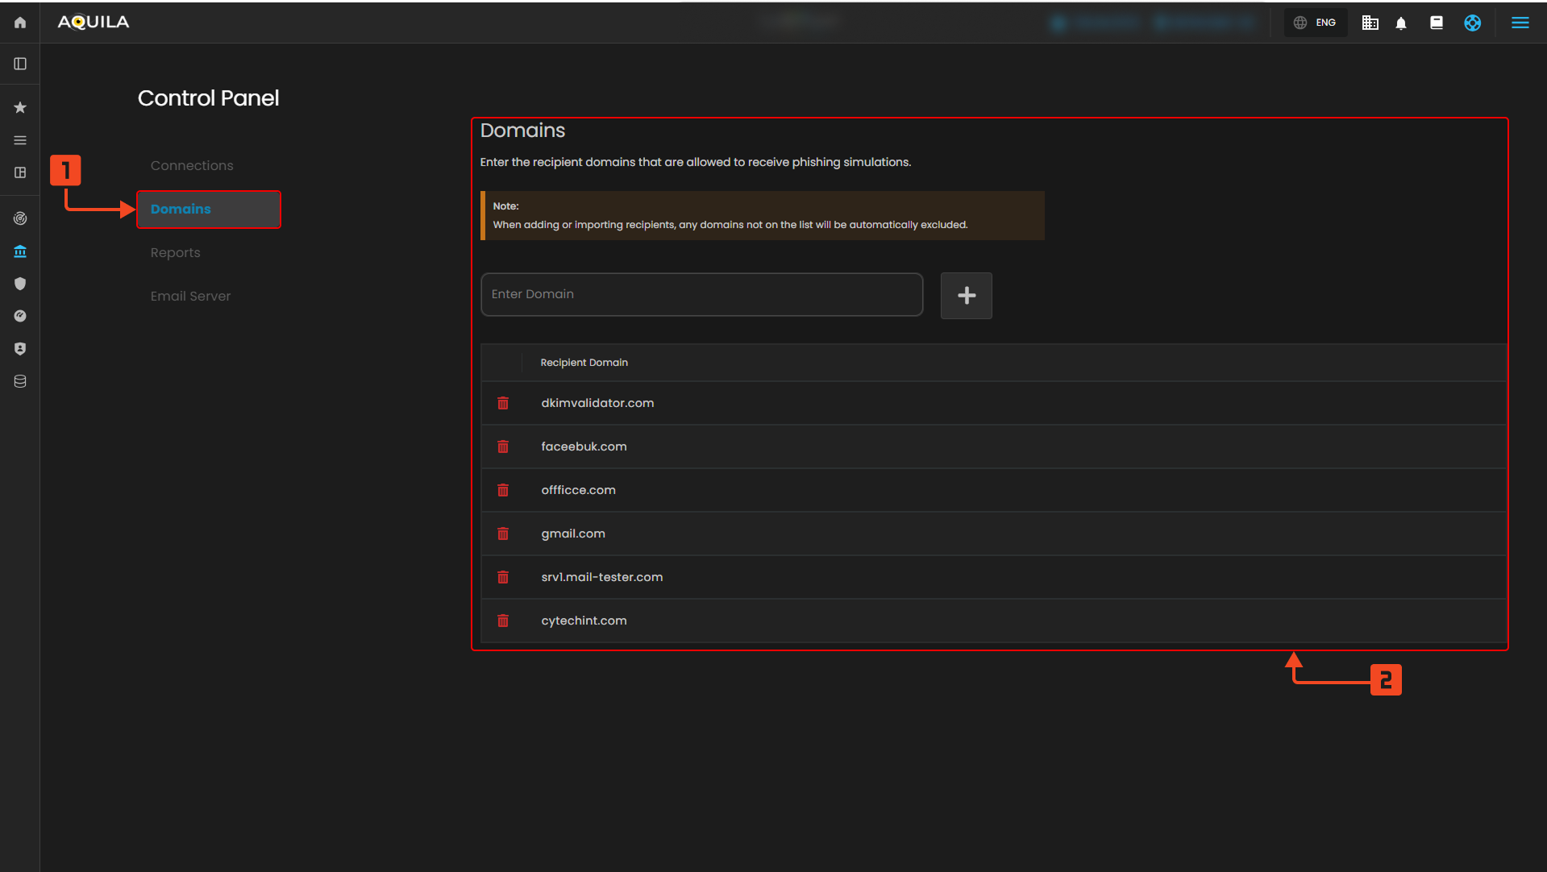Switch to the Connections section

(192, 165)
